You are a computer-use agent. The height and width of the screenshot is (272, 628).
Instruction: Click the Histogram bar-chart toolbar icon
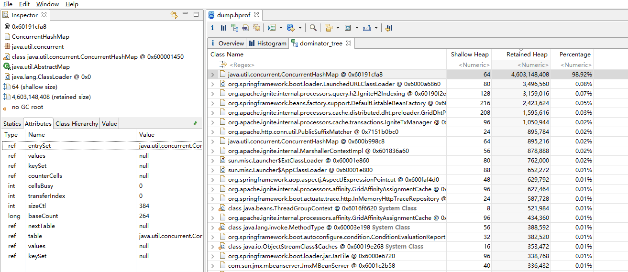coord(223,28)
